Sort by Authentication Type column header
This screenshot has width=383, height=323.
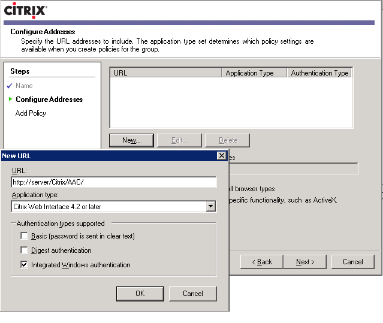coord(319,73)
